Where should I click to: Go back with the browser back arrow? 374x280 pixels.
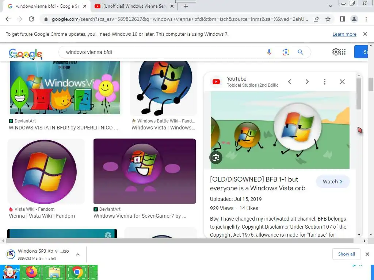click(8, 19)
